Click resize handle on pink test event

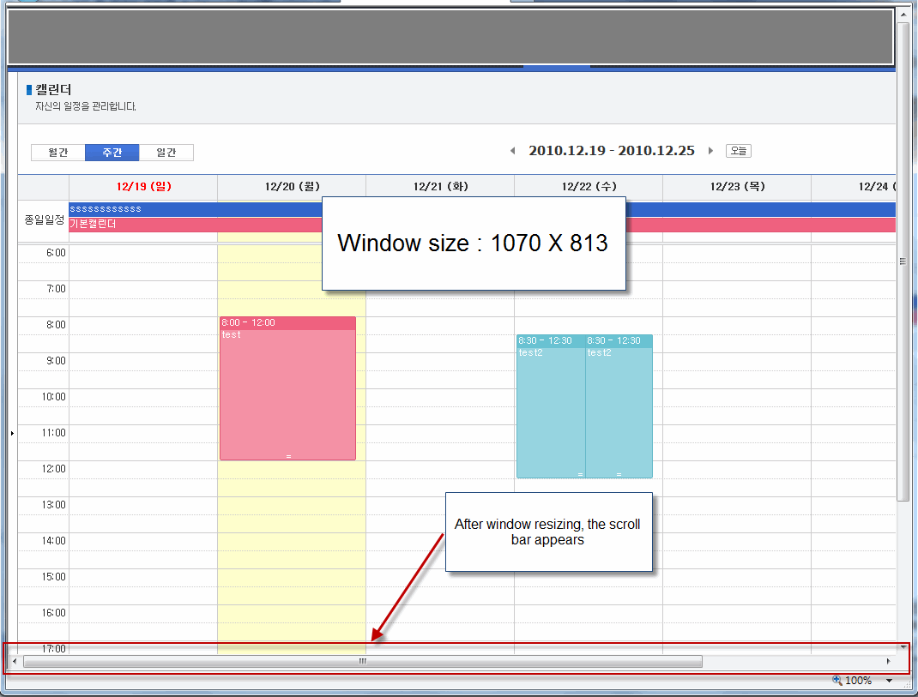[x=288, y=456]
